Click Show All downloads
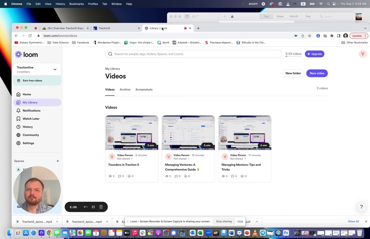This screenshot has height=239, width=370. click(x=353, y=221)
